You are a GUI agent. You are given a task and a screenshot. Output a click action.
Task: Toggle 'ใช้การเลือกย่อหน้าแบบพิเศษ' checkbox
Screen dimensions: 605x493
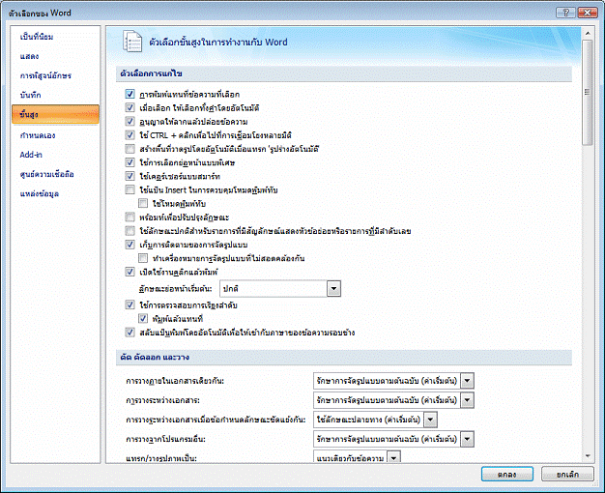130,162
